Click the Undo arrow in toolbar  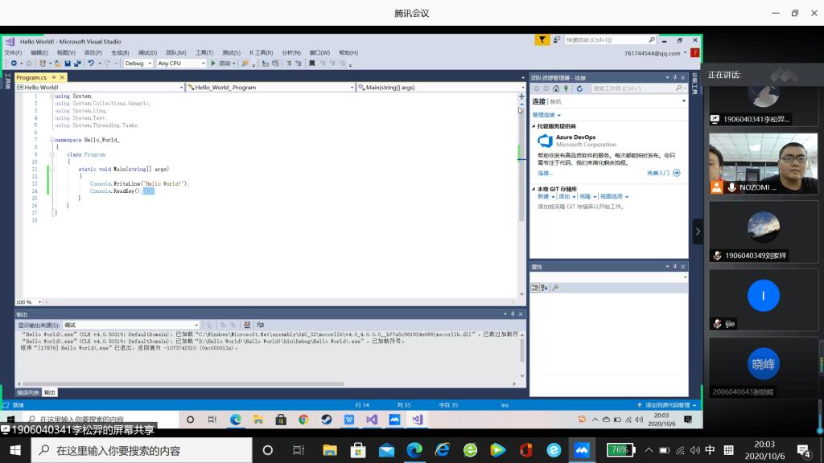click(91, 64)
